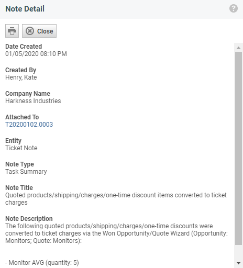The width and height of the screenshot is (243, 268).
Task: Click the Monitor AVG quantity line
Action: pos(42,263)
